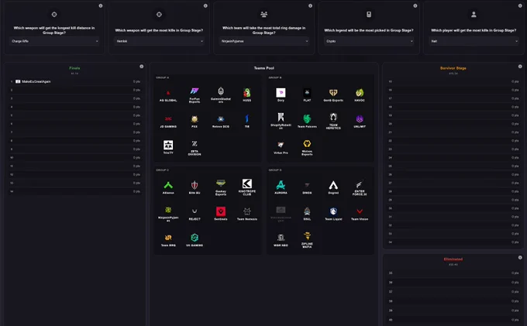
Task: Choose the GaiminGladiators team logo
Action: [221, 91]
